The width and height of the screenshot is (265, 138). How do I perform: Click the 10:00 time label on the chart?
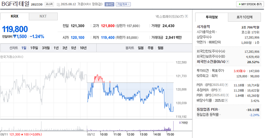point(104,134)
